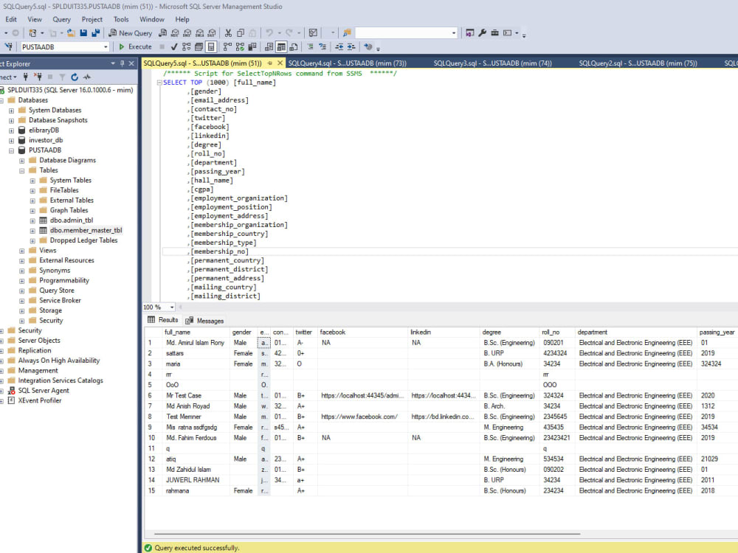Click the Copy icon in toolbar
This screenshot has height=553, width=738.
[x=241, y=33]
